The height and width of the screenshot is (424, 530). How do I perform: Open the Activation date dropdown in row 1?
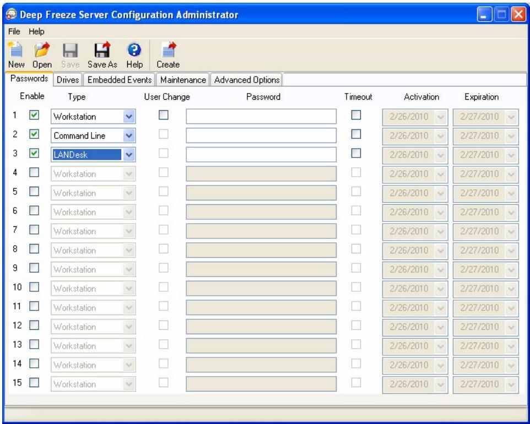[440, 117]
